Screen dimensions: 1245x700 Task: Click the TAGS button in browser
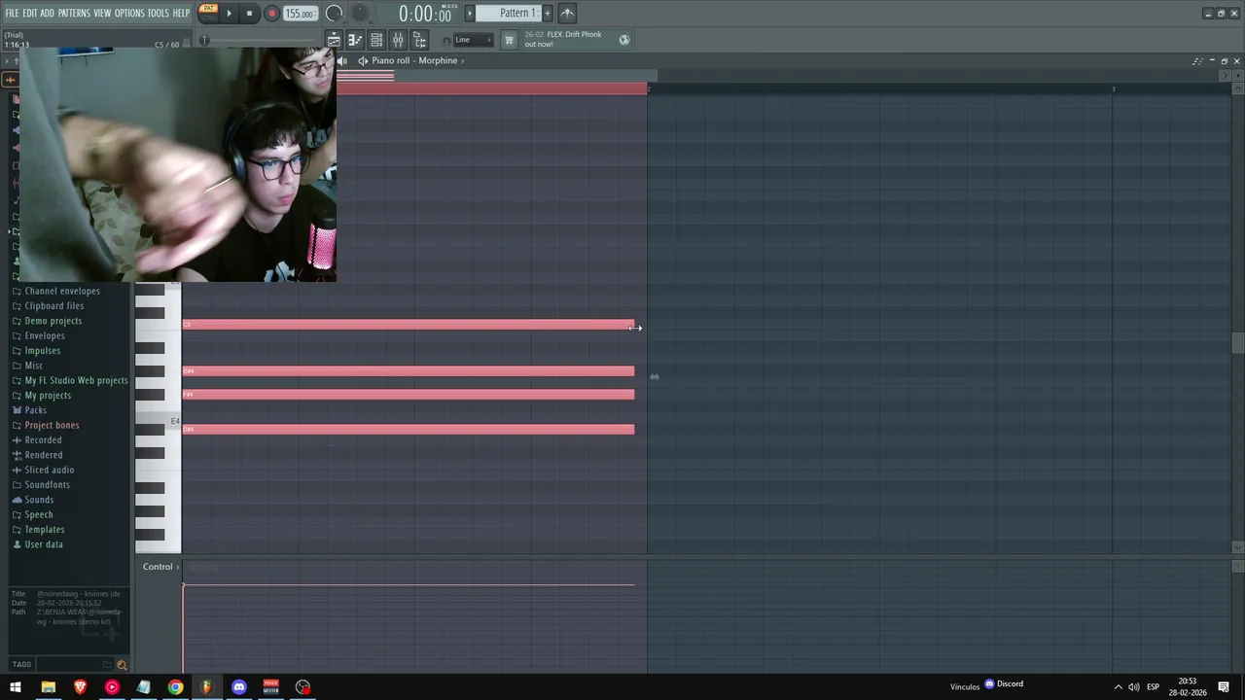click(21, 665)
